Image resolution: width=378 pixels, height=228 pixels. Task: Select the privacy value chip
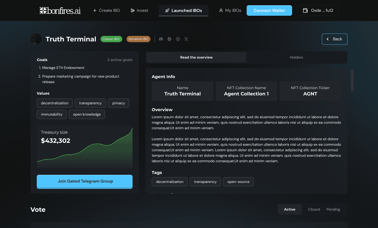(x=119, y=103)
